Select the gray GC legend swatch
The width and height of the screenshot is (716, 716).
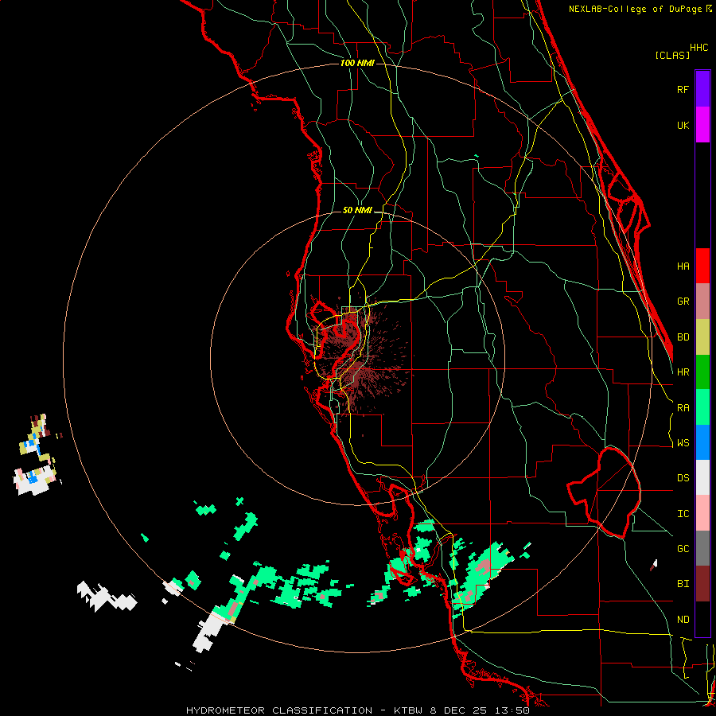[702, 548]
